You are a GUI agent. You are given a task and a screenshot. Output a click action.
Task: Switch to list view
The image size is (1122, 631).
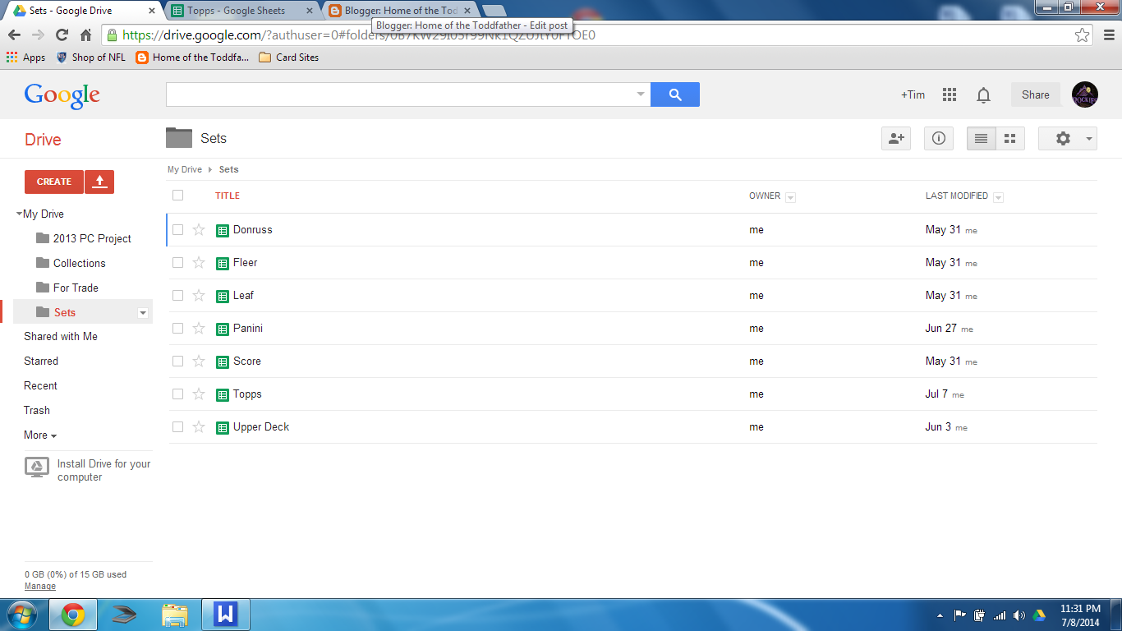[981, 139]
